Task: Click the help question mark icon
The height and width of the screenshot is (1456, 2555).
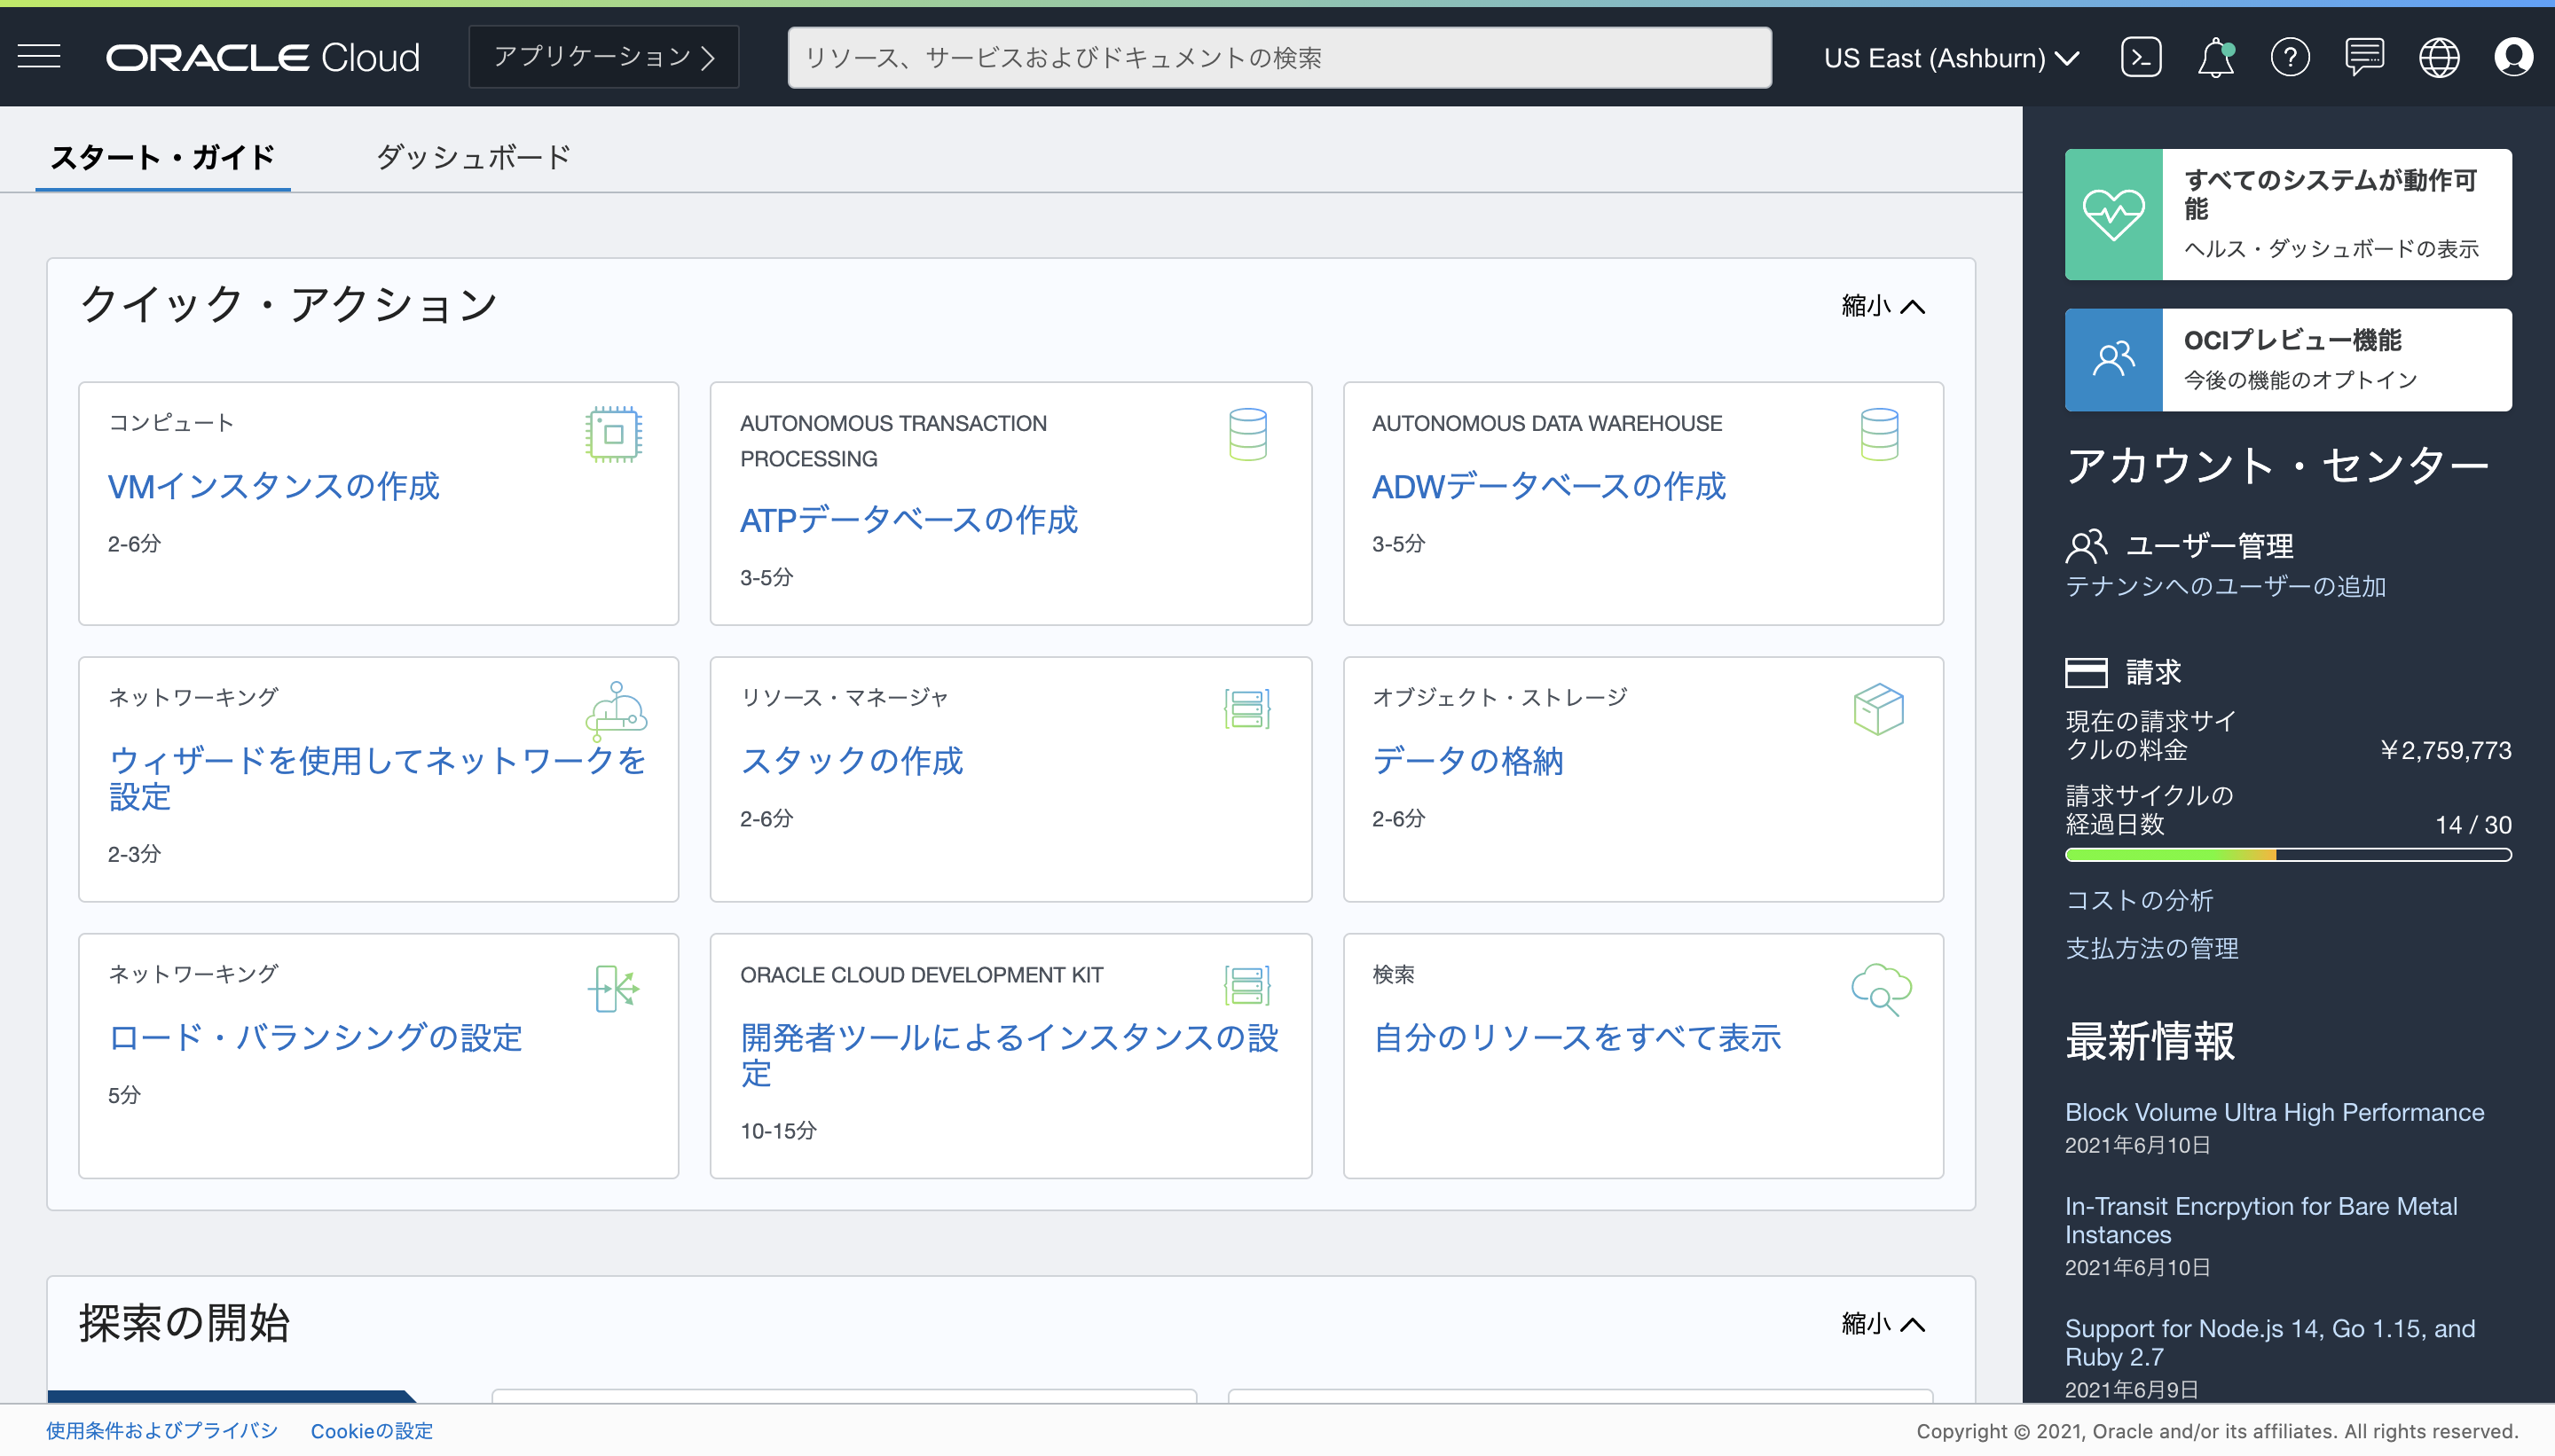Action: [x=2289, y=57]
